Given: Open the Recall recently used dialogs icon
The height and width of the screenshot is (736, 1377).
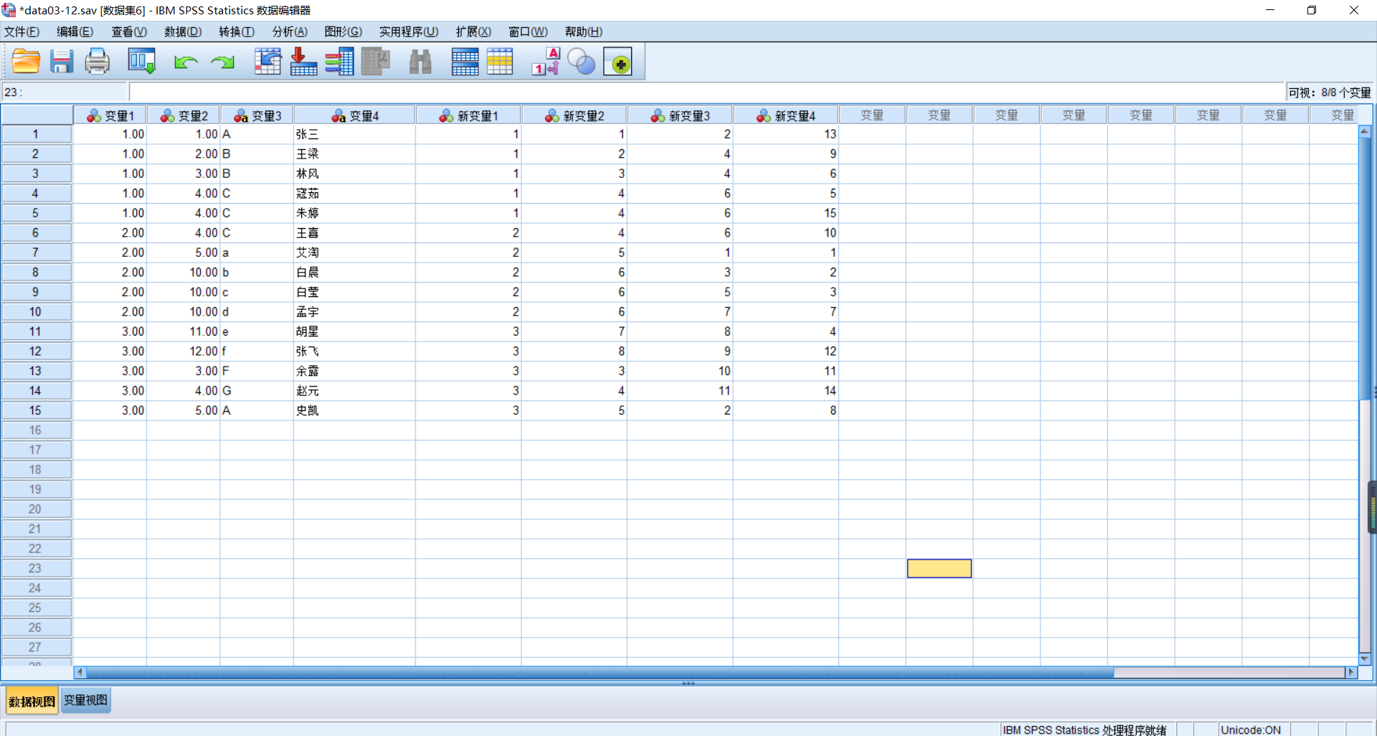Looking at the screenshot, I should coord(141,62).
